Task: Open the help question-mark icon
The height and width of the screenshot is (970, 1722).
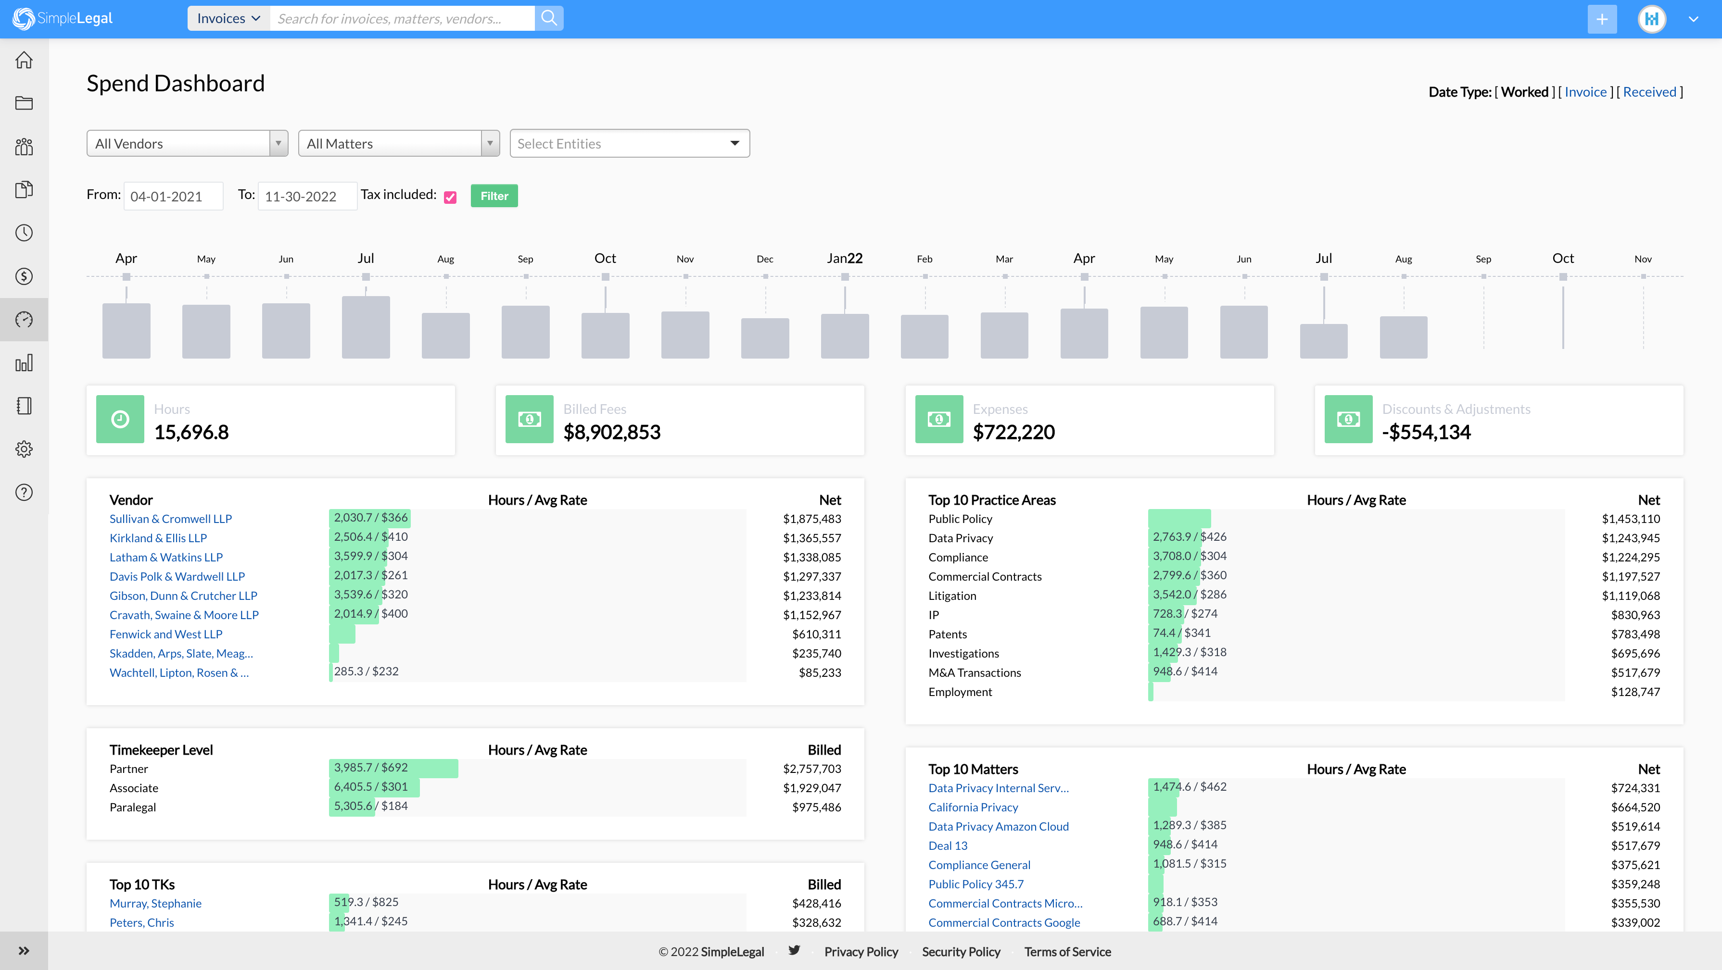Action: pos(24,492)
